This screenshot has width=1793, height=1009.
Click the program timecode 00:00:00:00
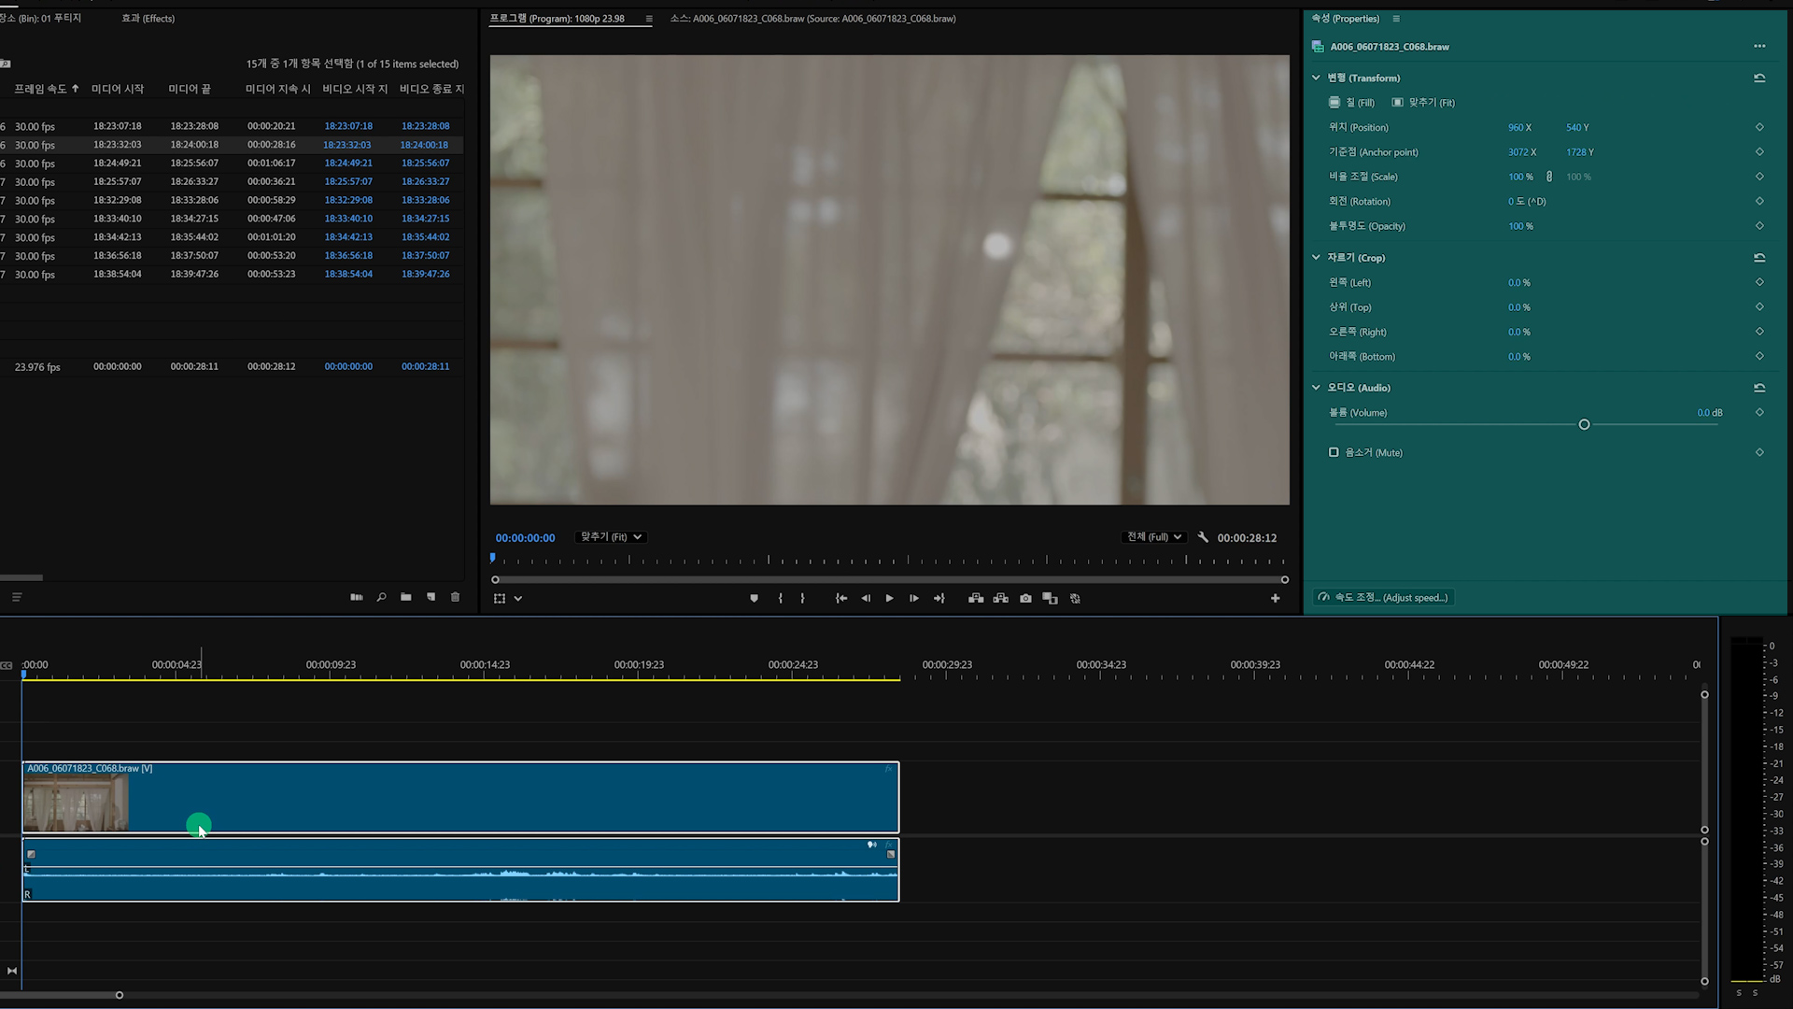tap(525, 538)
